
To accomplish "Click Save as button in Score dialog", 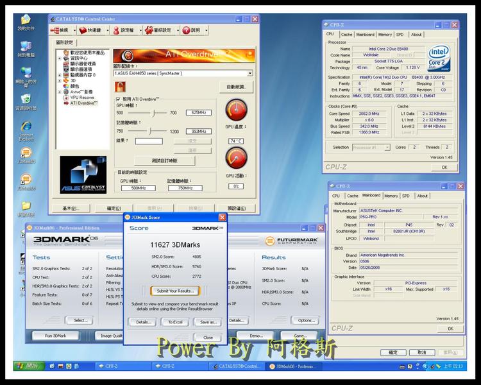I will click(x=208, y=322).
